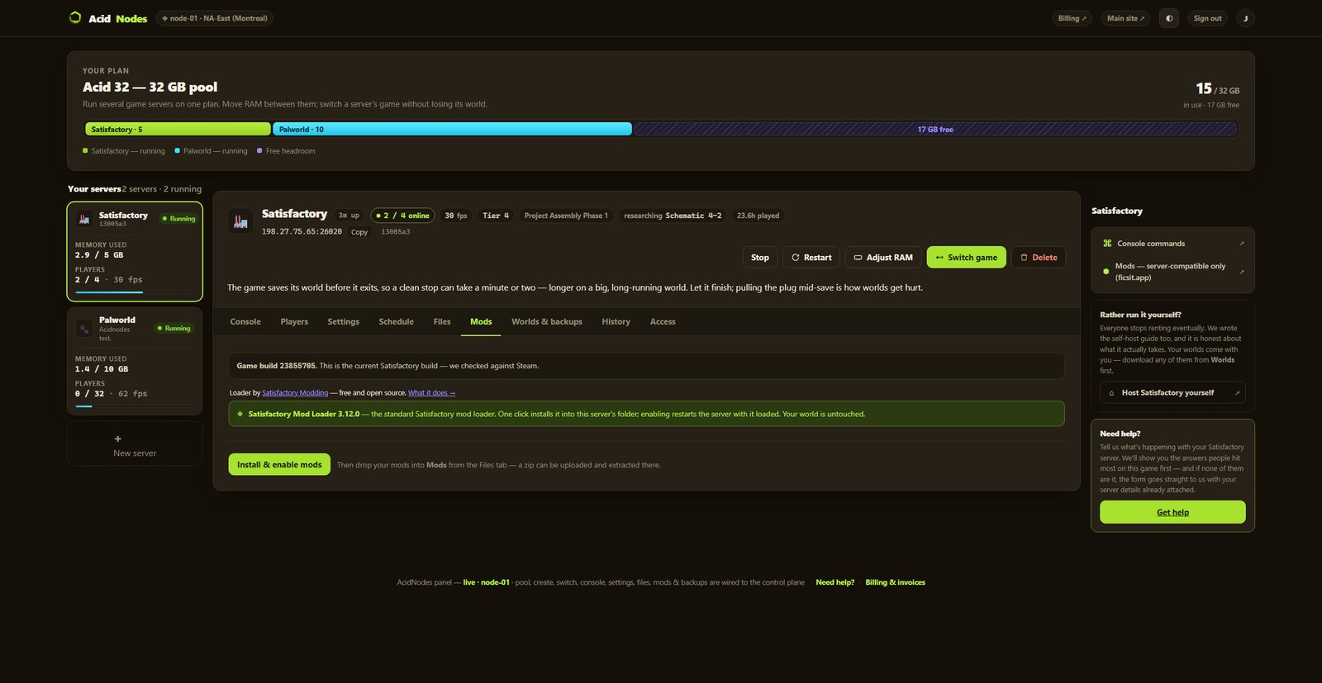Image resolution: width=1322 pixels, height=683 pixels.
Task: Switch to the Players tab
Action: coord(294,321)
